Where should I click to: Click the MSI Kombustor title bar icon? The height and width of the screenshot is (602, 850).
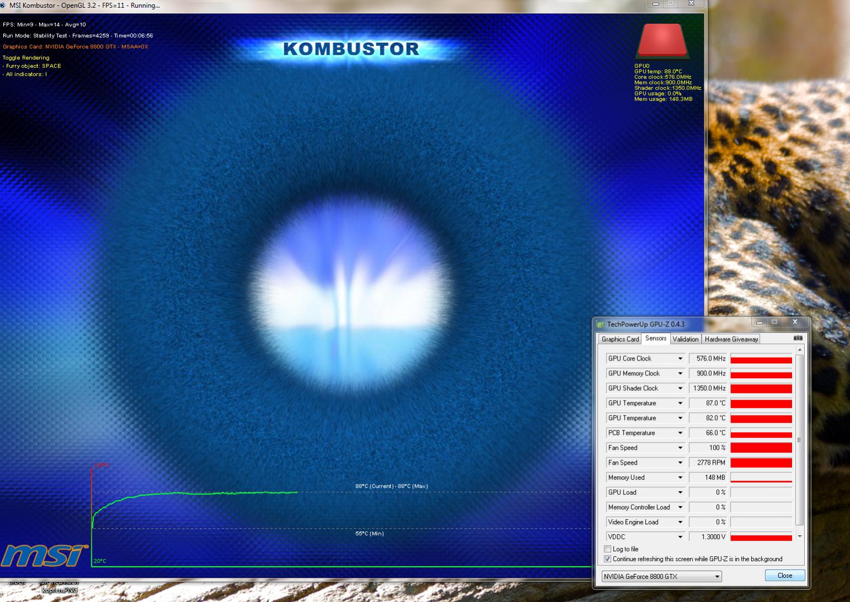[4, 6]
